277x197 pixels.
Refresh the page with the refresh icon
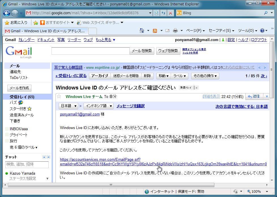click(x=163, y=13)
